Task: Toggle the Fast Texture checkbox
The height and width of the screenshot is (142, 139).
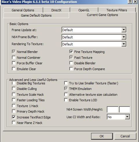Action: coord(71,58)
